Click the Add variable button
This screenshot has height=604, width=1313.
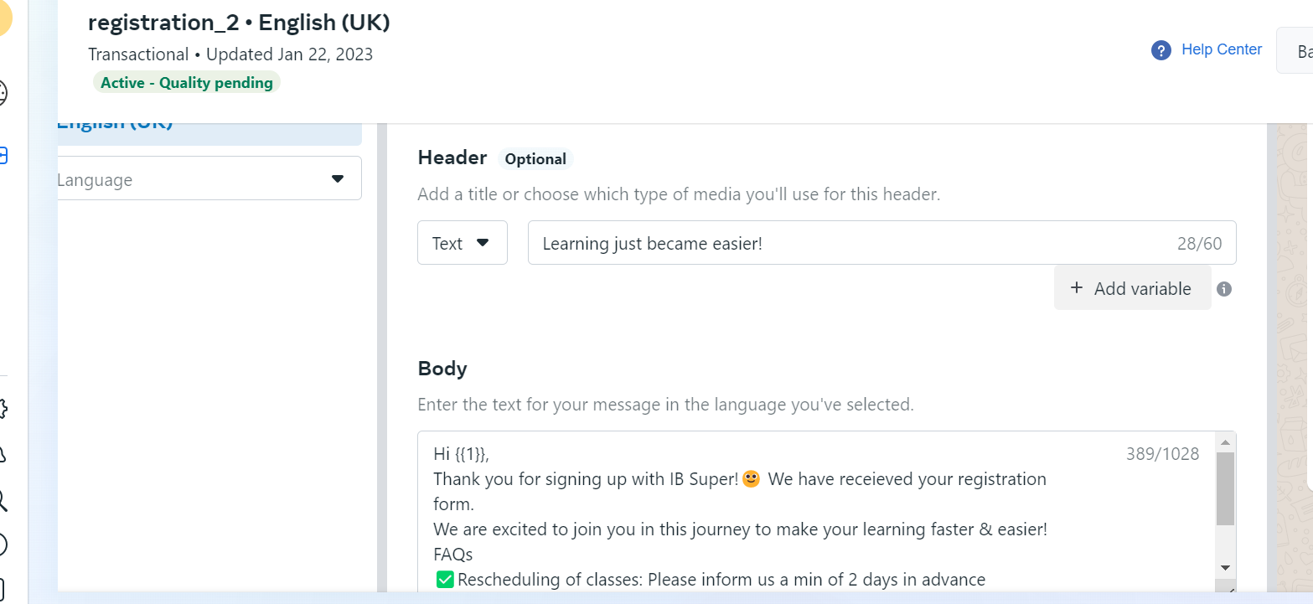1133,288
